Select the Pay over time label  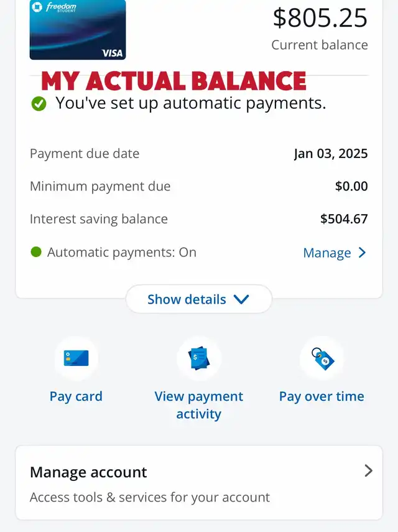(322, 396)
